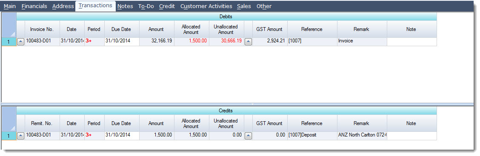480x156 pixels.
Task: Click GST amount 2,924.21
Action: click(270, 42)
